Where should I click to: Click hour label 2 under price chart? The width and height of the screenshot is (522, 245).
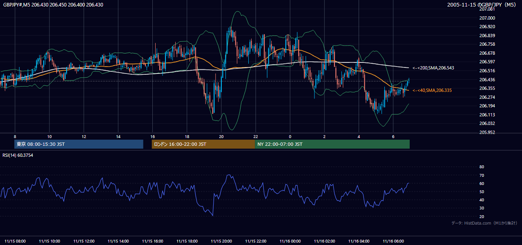pyautogui.click(x=324, y=136)
